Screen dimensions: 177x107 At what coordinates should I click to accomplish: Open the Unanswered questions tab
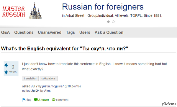[50, 32]
